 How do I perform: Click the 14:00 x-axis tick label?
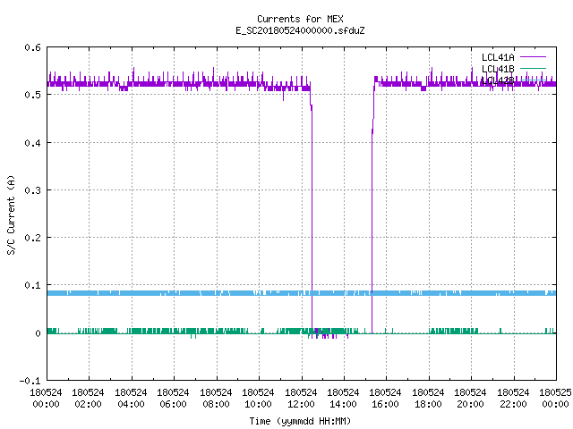[343, 404]
